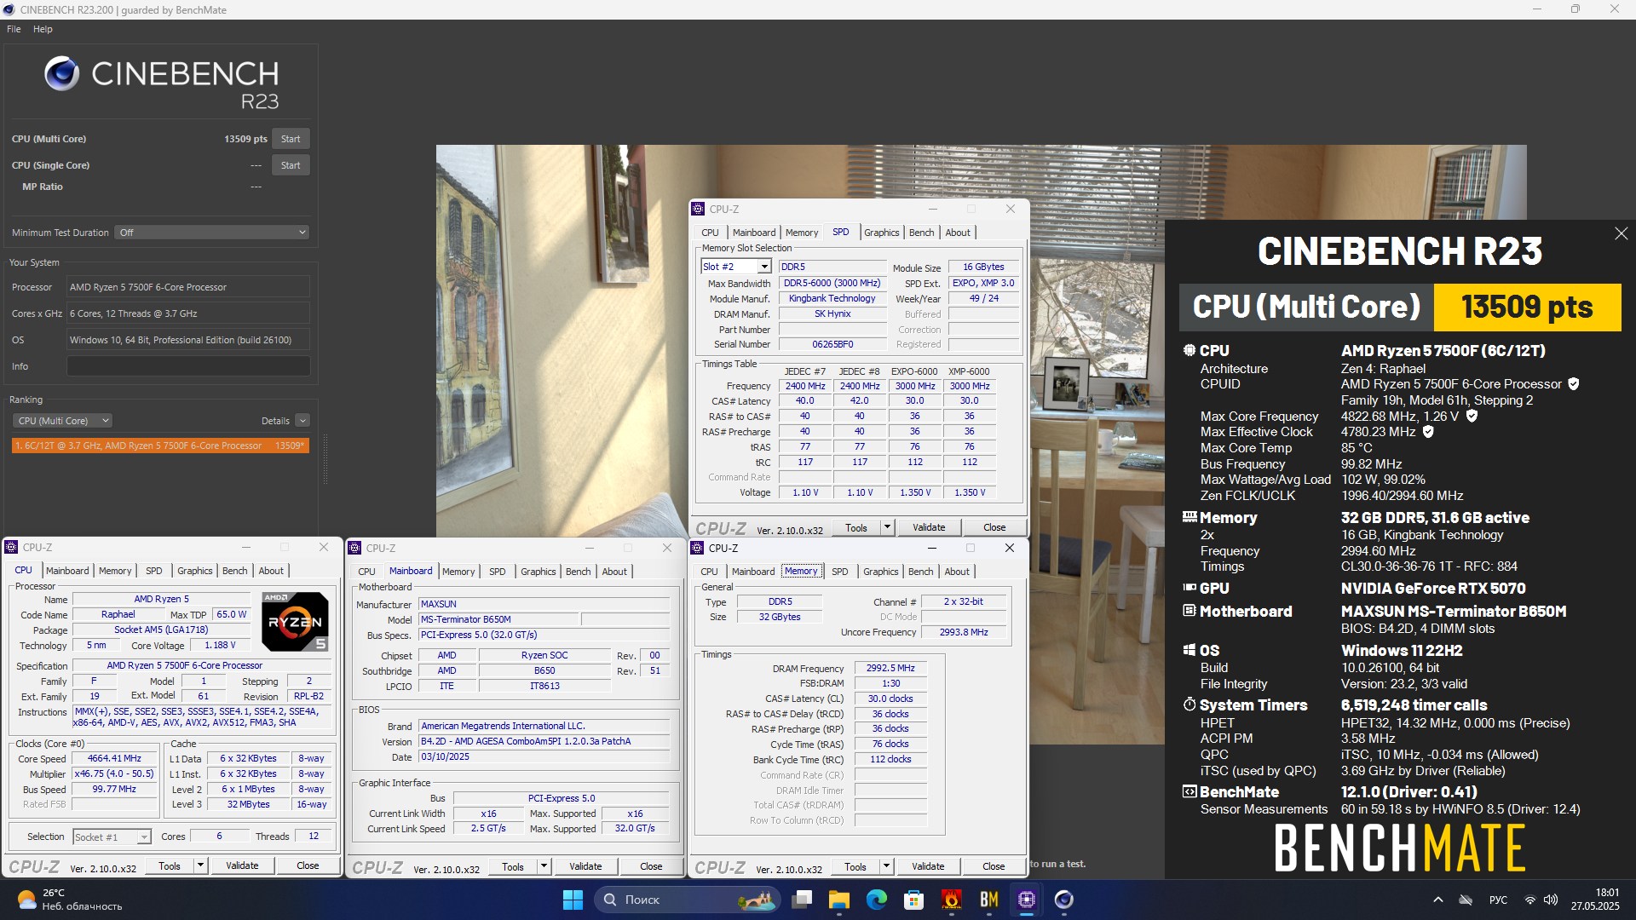Click the GPU section icon in BenchMate
This screenshot has width=1636, height=920.
coord(1190,588)
